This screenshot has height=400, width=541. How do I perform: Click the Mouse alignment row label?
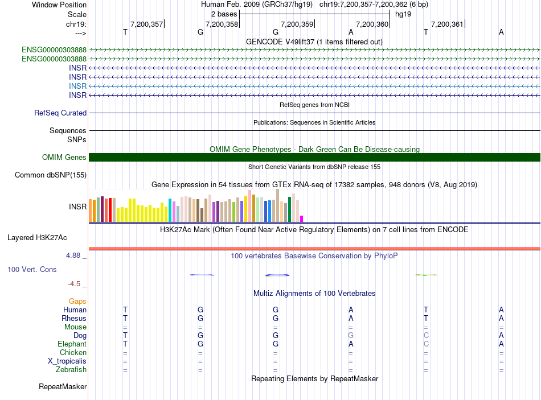click(x=75, y=327)
